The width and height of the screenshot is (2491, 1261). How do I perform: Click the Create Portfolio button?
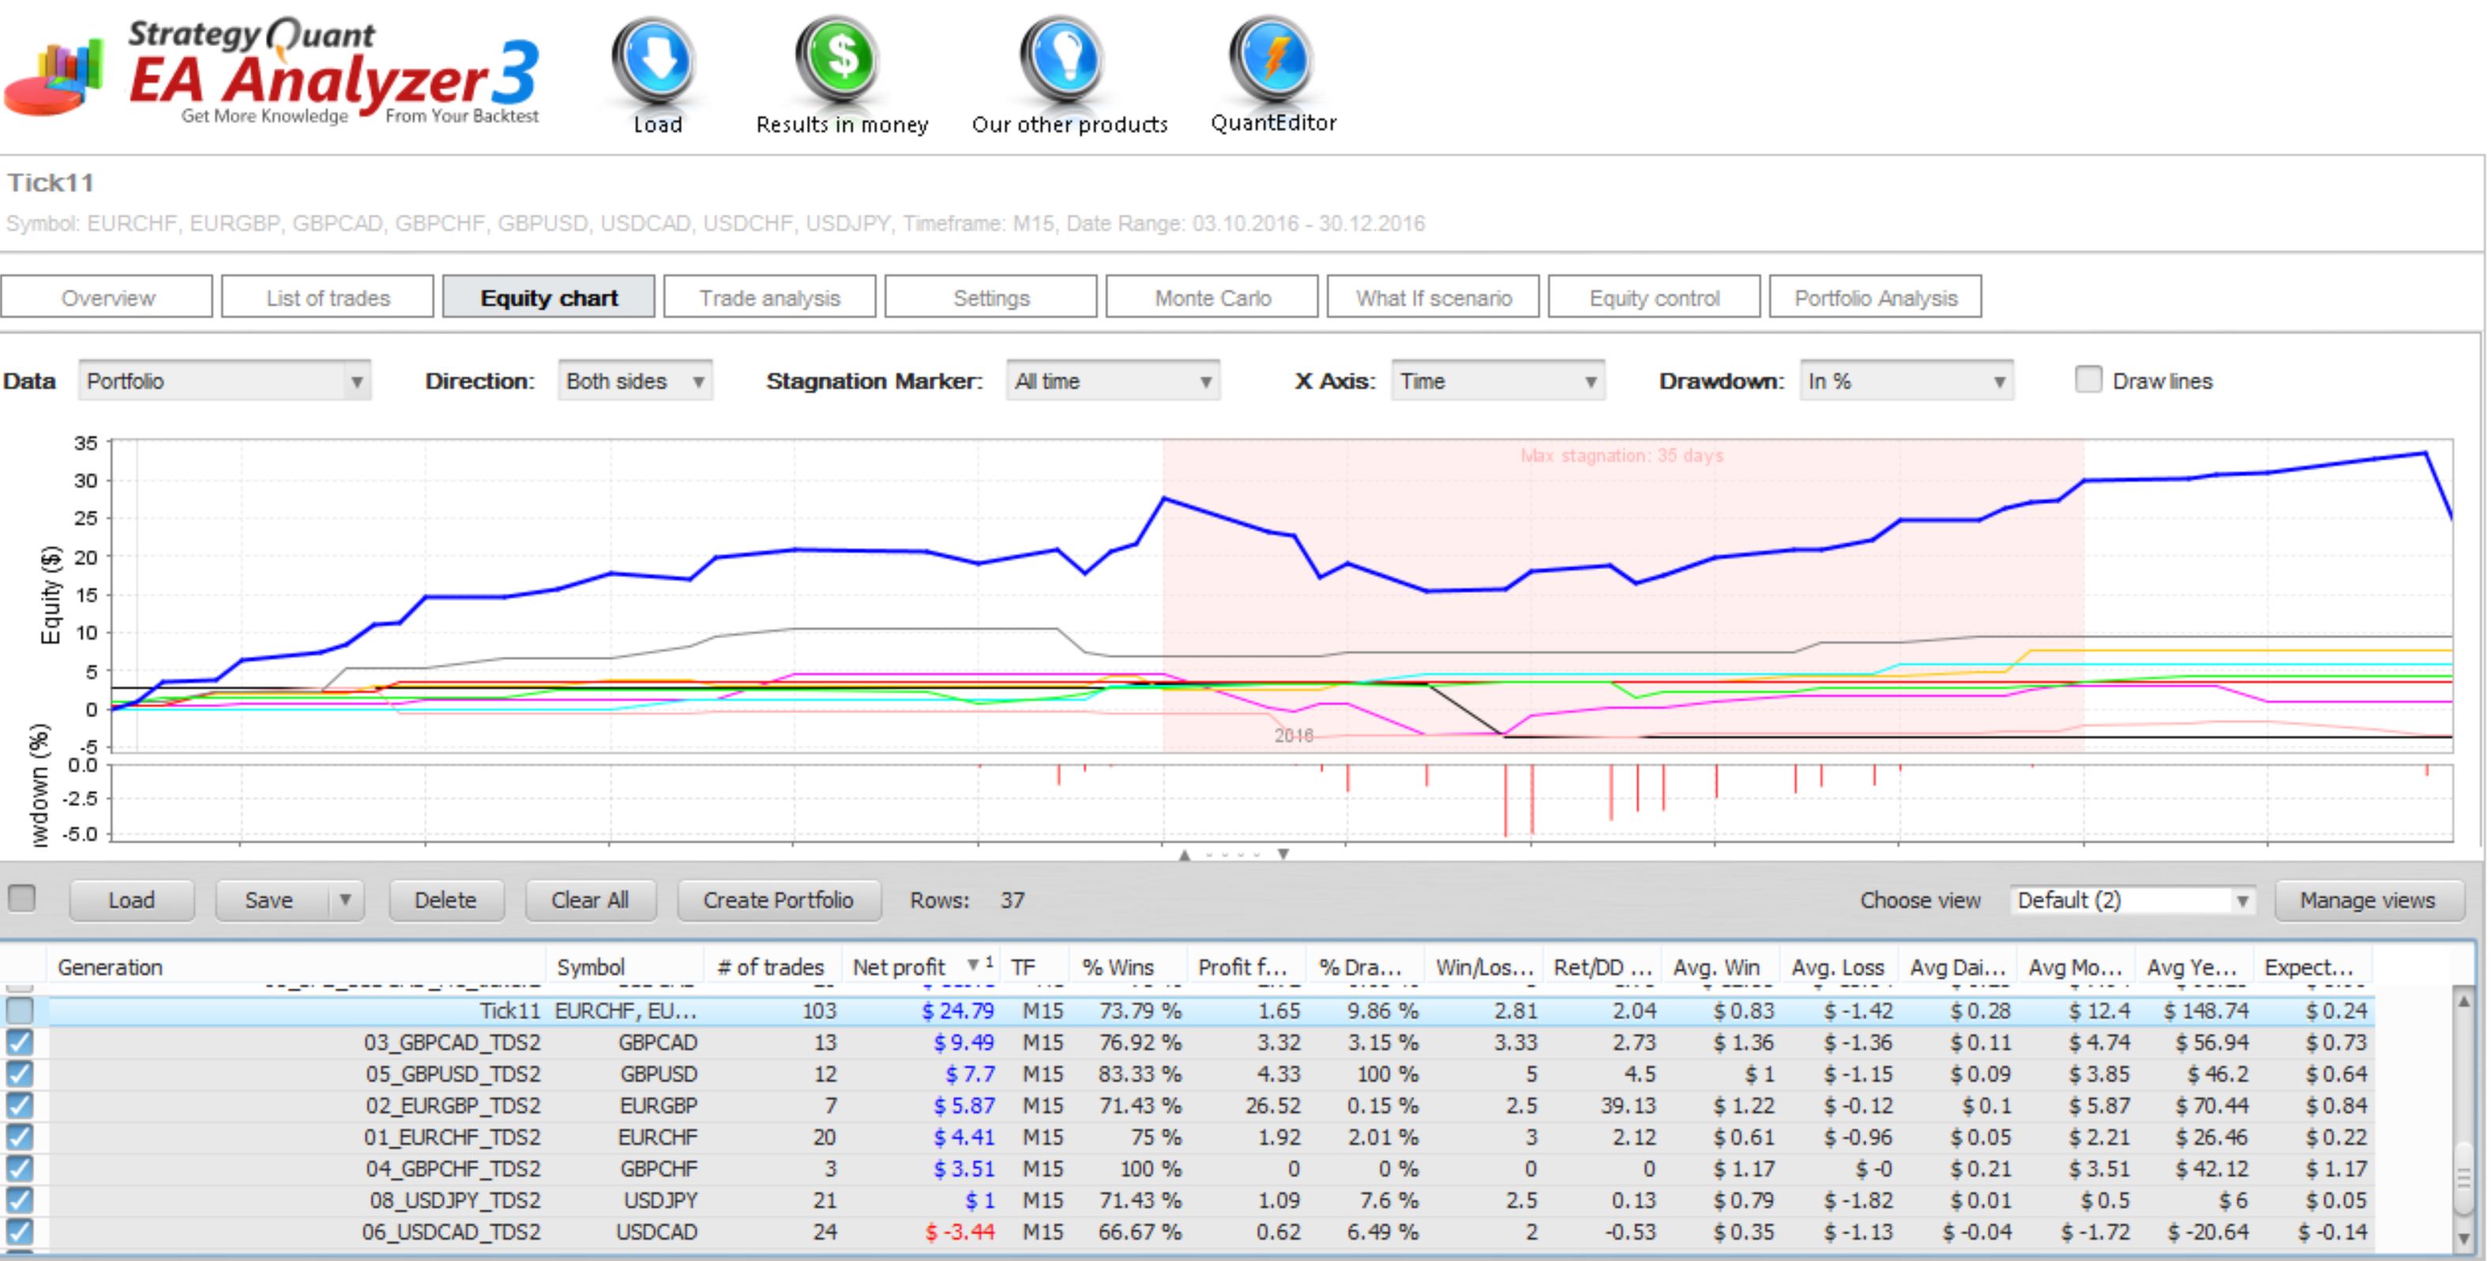pos(779,899)
